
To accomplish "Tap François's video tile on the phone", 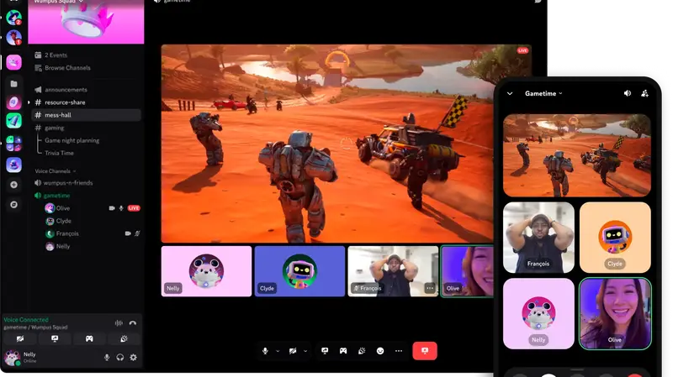I will pyautogui.click(x=538, y=238).
